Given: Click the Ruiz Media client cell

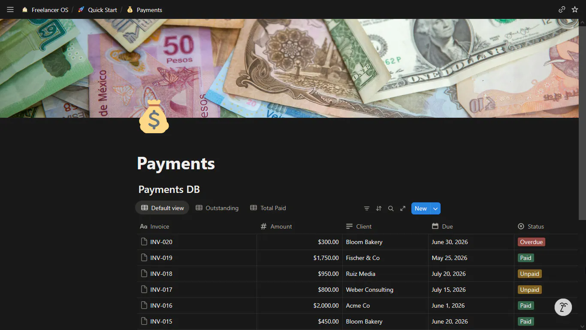Looking at the screenshot, I should point(385,274).
